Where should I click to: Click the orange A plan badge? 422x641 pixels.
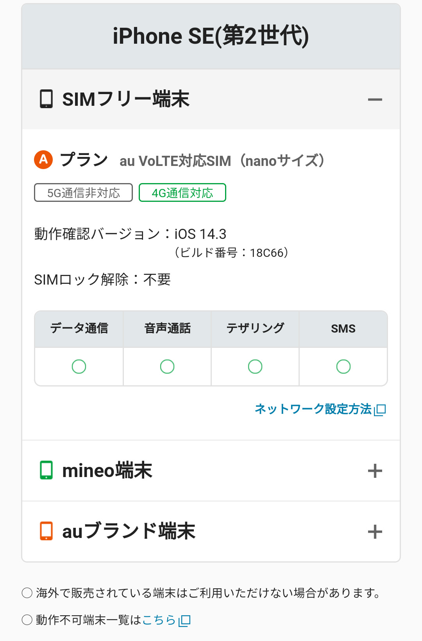(43, 159)
